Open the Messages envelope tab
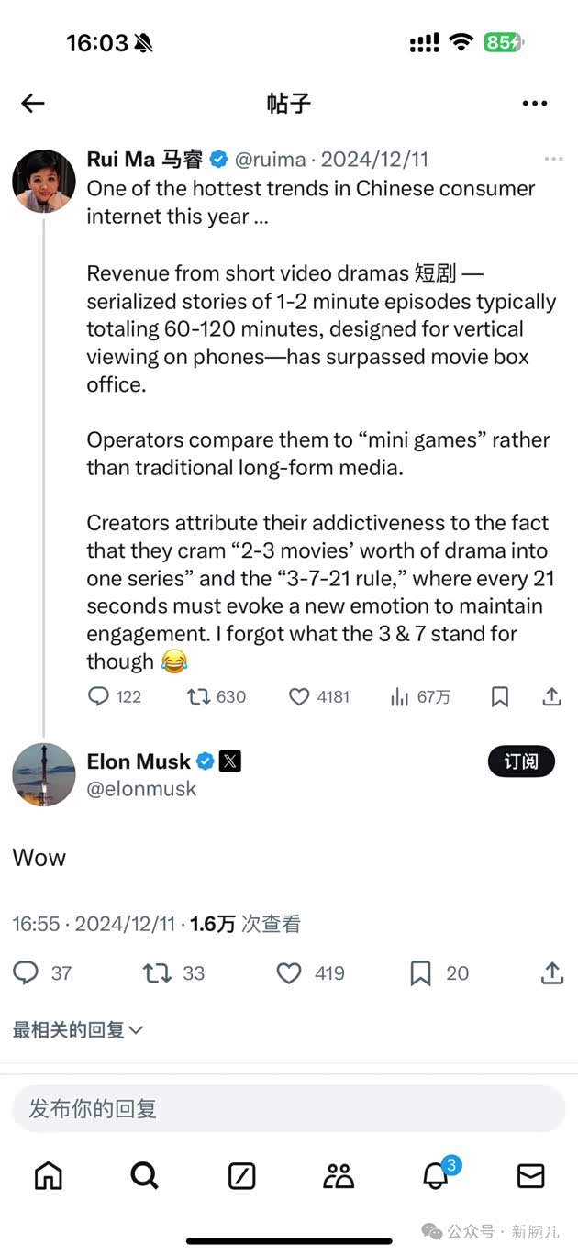This screenshot has height=1255, width=578. coord(530,1175)
